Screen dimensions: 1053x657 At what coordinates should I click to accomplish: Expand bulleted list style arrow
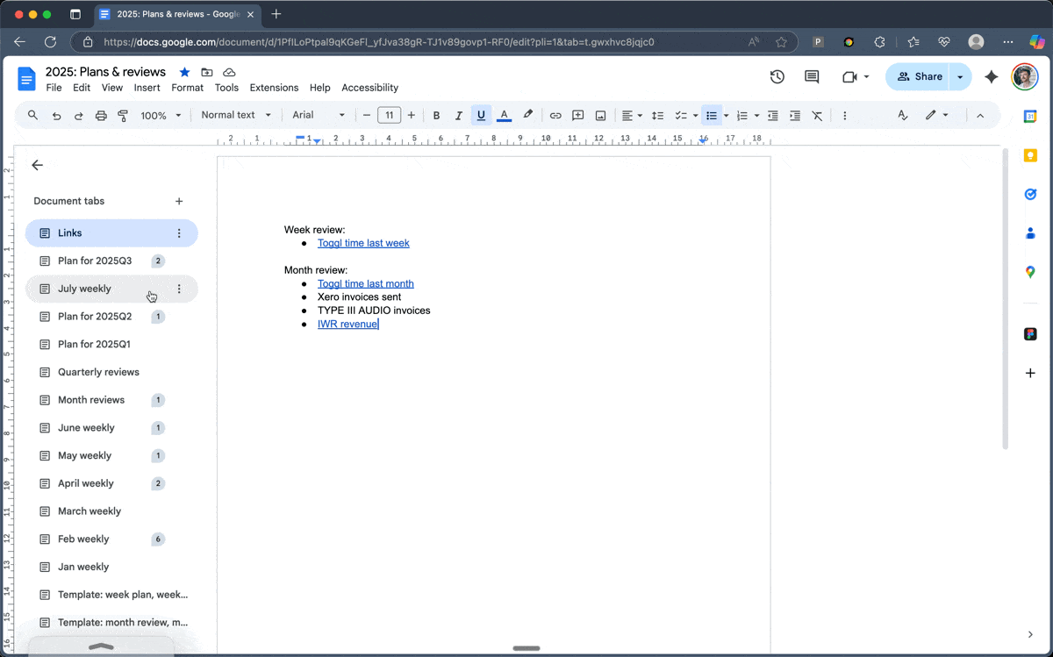coord(726,115)
